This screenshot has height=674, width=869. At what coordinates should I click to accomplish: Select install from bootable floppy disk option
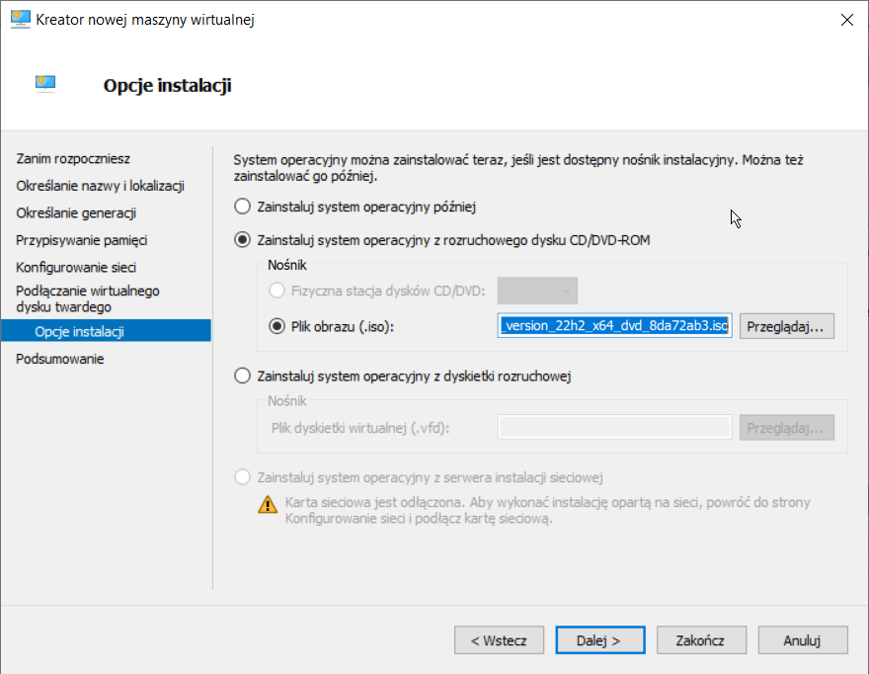coord(241,376)
